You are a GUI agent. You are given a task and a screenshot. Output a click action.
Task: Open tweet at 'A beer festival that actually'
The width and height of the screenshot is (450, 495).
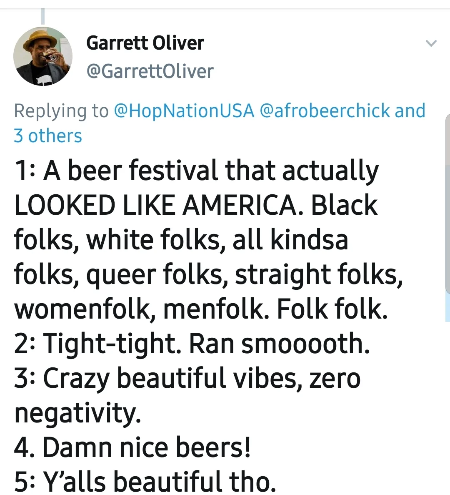click(x=210, y=171)
